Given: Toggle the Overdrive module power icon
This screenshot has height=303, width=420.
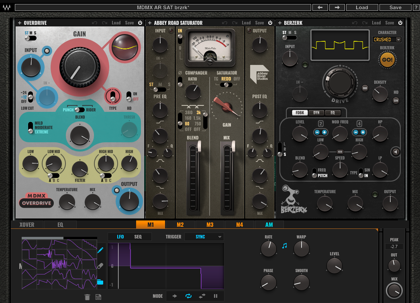Looking at the screenshot, I should point(140,23).
